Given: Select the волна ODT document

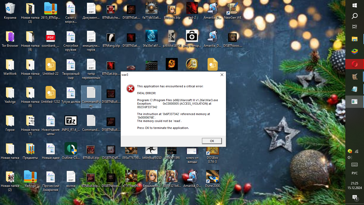Looking at the screenshot, I should click(71, 179).
